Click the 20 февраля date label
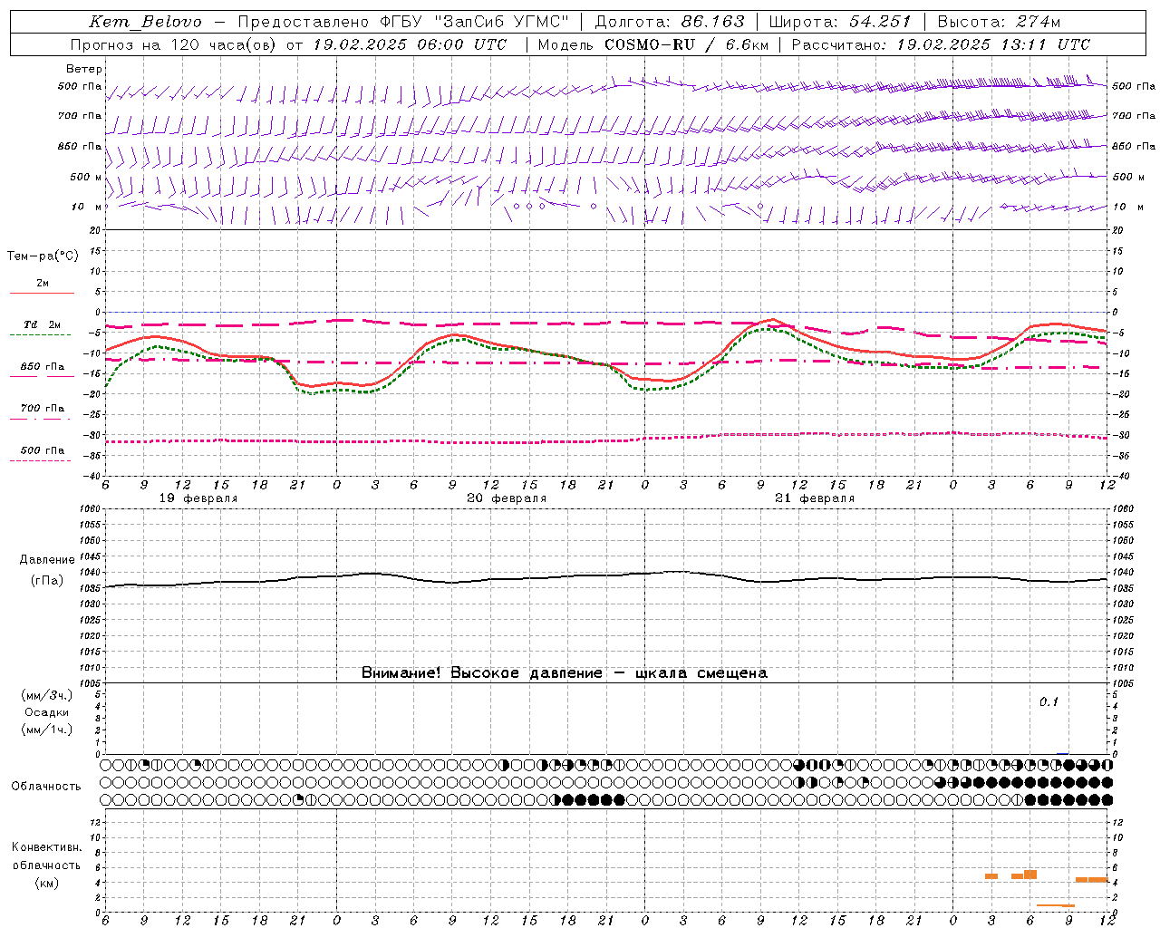Viewport: 1160px width, 928px height. click(x=507, y=498)
